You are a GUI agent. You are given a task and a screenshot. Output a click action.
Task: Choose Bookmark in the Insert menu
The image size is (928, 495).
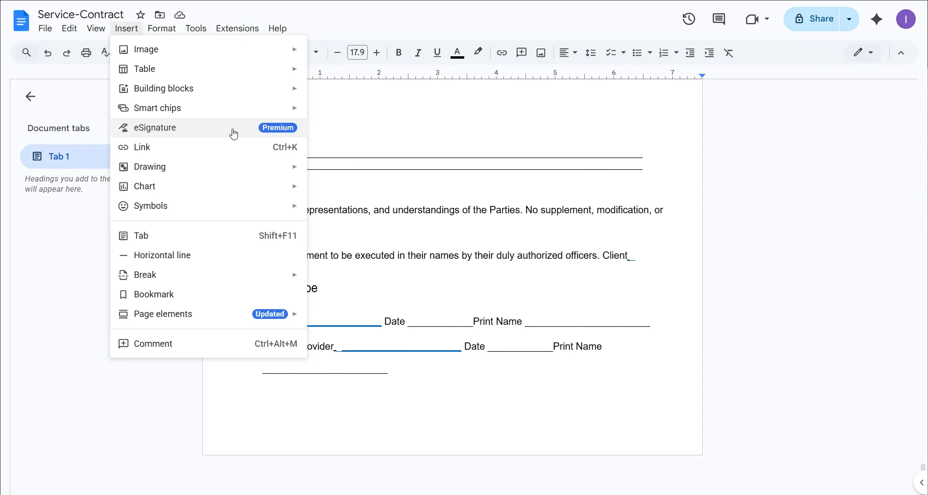[209, 294]
